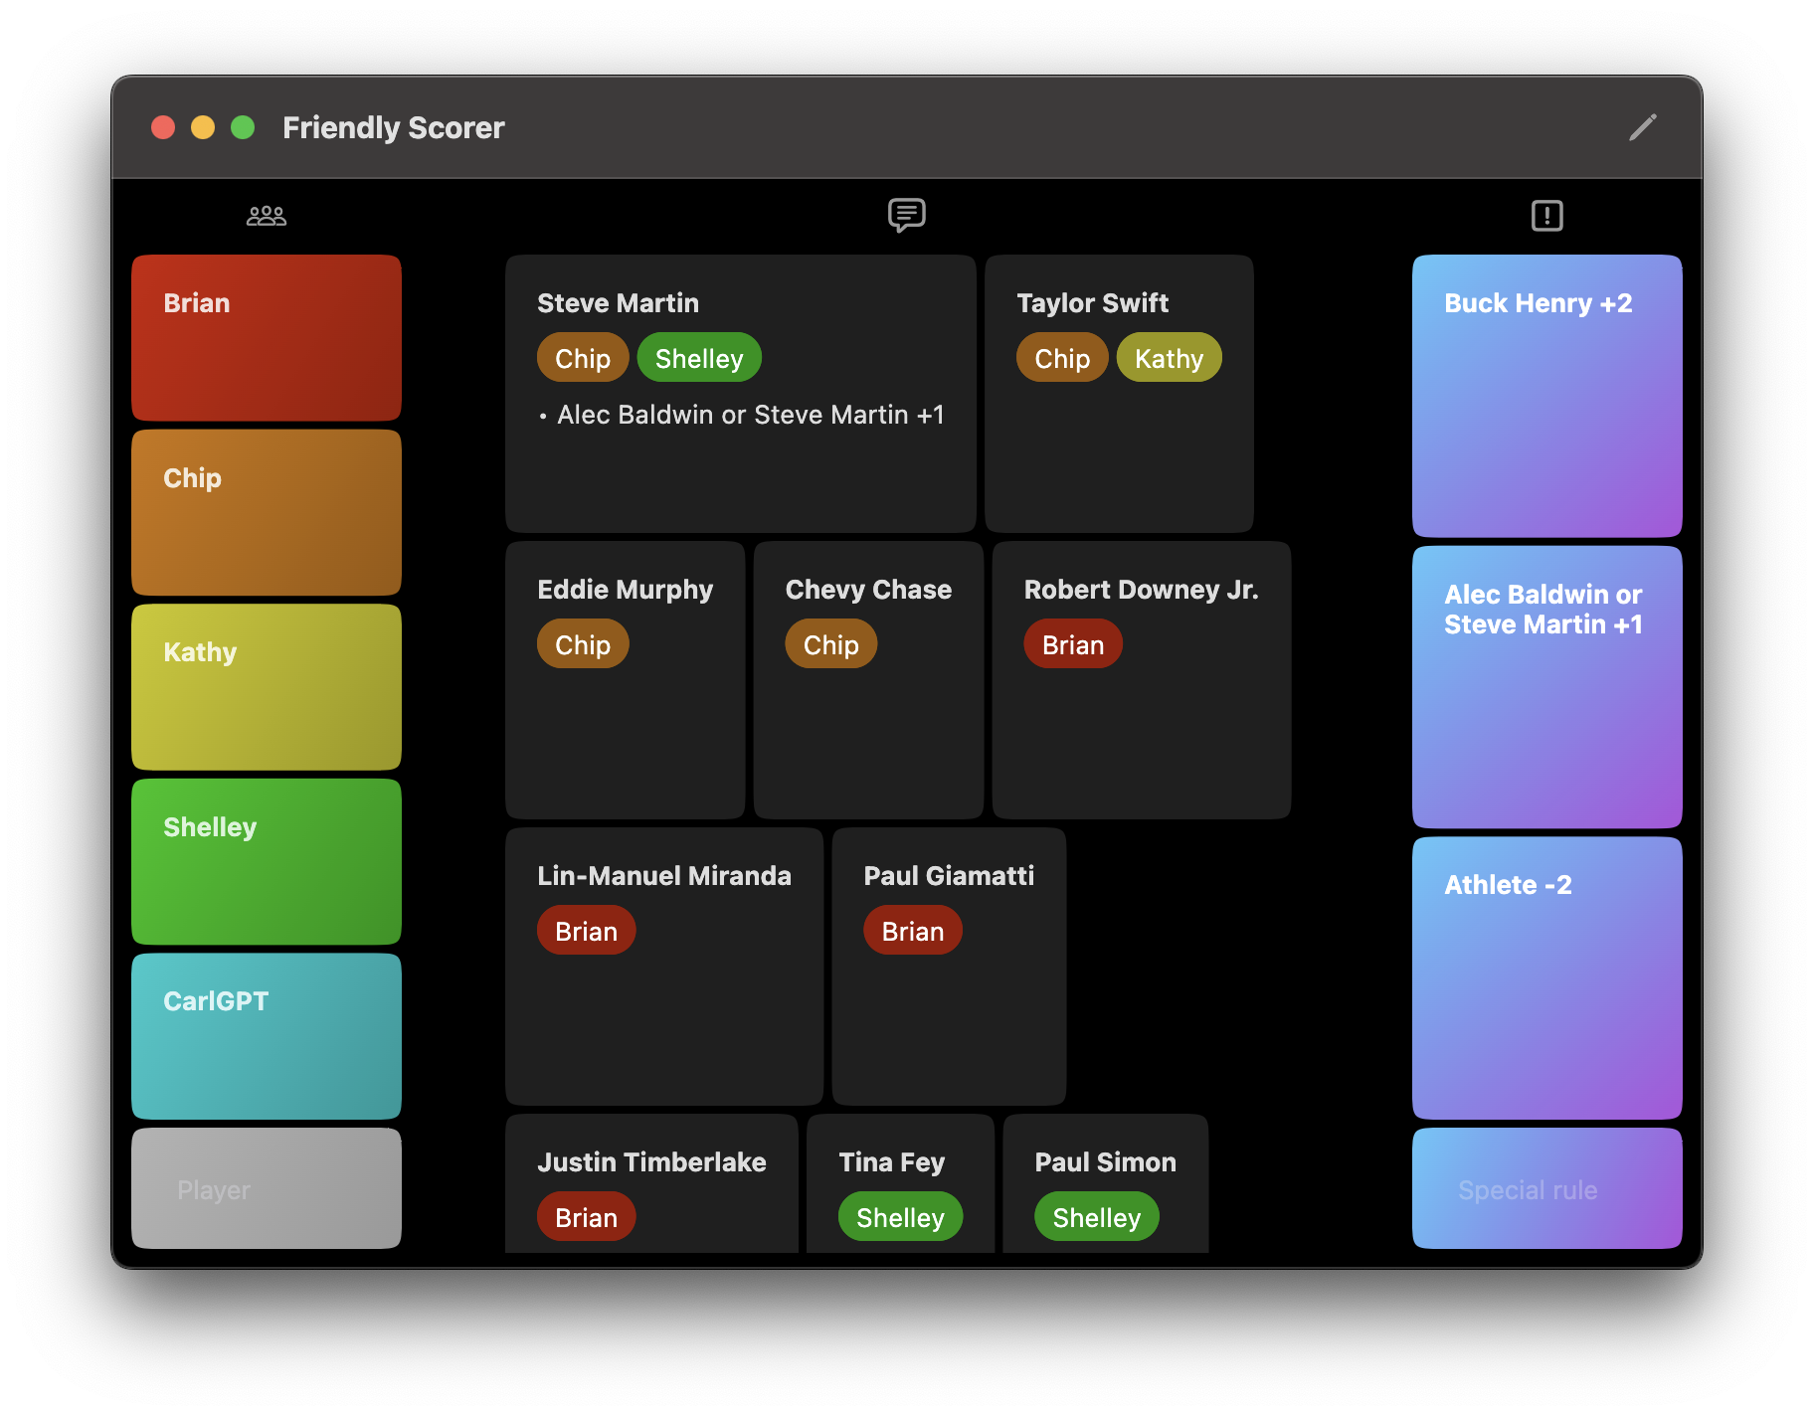
Task: Close the Friendly Scorer window
Action: pyautogui.click(x=163, y=127)
